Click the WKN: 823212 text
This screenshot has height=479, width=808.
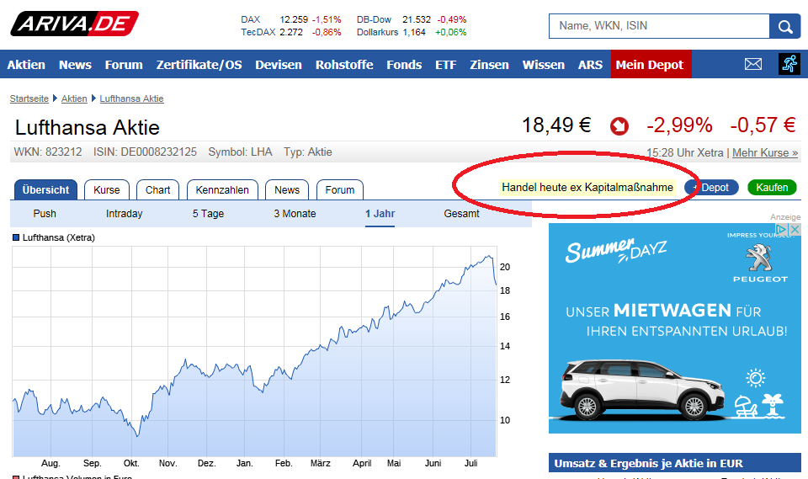tap(48, 152)
